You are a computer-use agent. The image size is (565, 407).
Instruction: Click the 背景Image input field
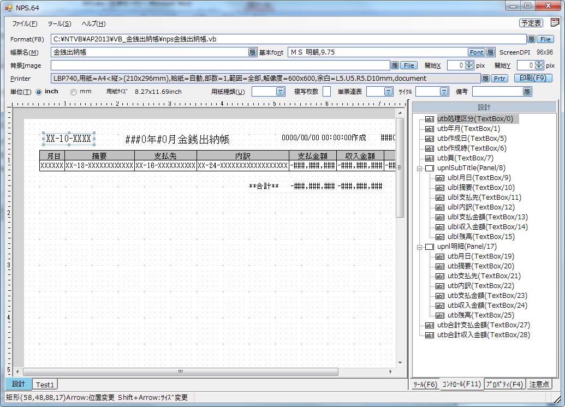click(221, 65)
